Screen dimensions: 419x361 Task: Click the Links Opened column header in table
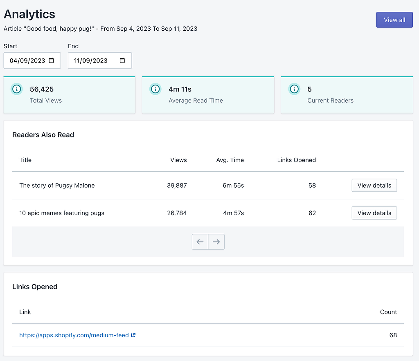click(296, 160)
